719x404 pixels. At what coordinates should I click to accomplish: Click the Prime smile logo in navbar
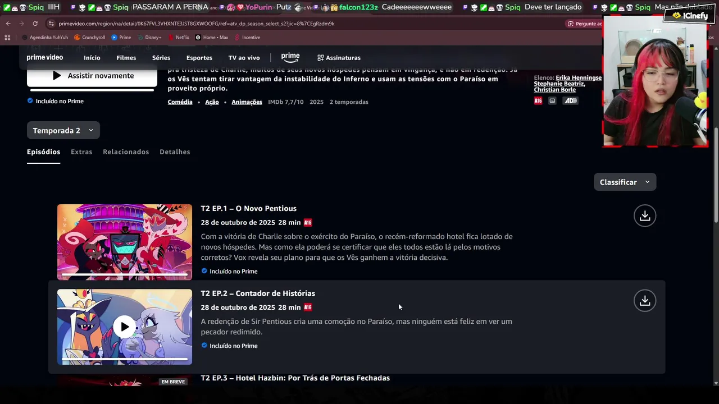pyautogui.click(x=290, y=57)
